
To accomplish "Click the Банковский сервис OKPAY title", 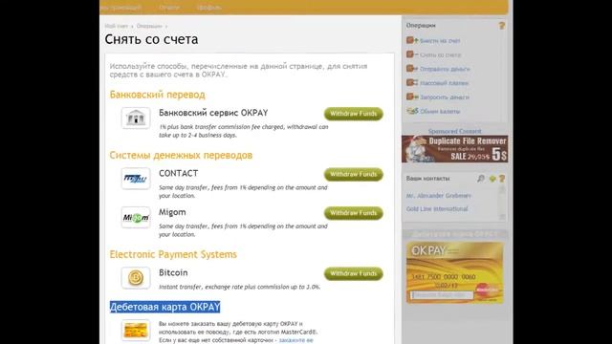I will coord(213,113).
